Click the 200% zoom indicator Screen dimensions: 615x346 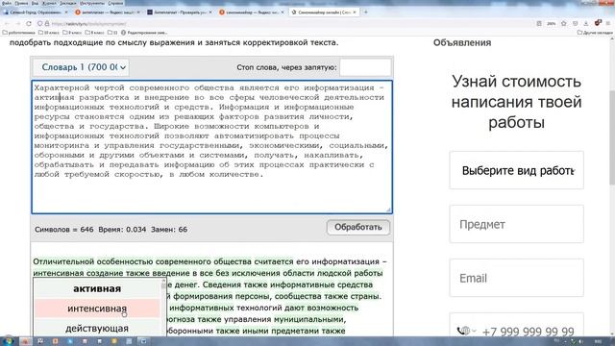point(551,23)
